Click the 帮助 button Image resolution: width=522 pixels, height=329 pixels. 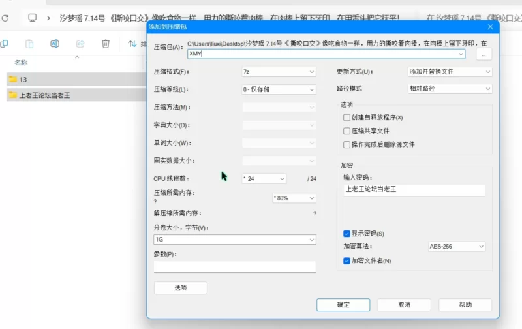coord(465,305)
